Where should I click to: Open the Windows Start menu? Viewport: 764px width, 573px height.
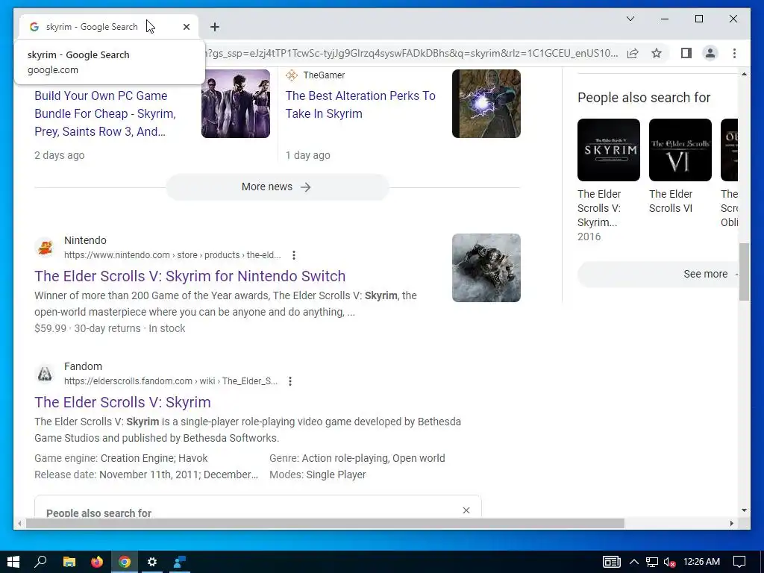tap(13, 562)
